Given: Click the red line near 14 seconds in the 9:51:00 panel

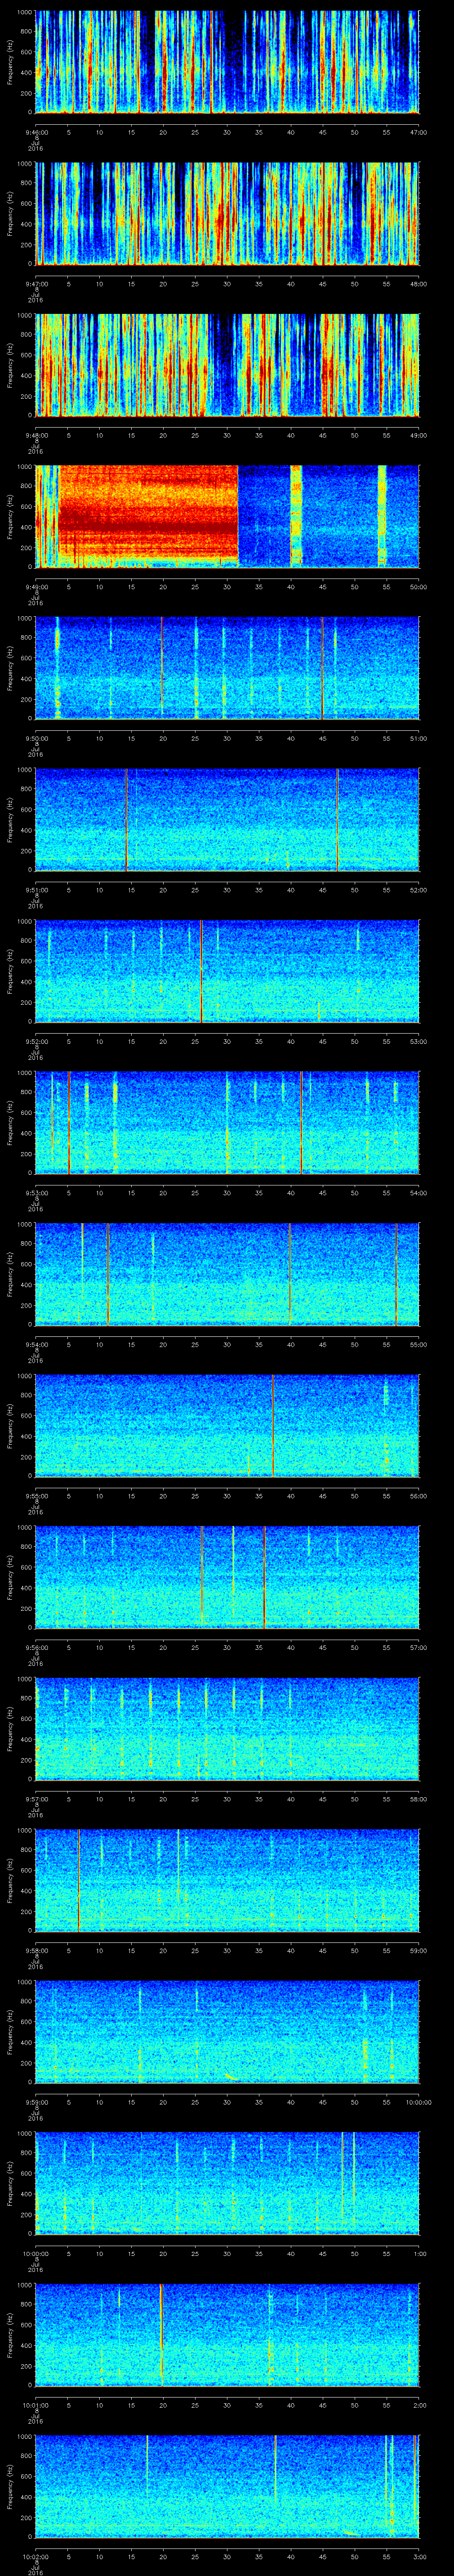Looking at the screenshot, I should pyautogui.click(x=126, y=819).
